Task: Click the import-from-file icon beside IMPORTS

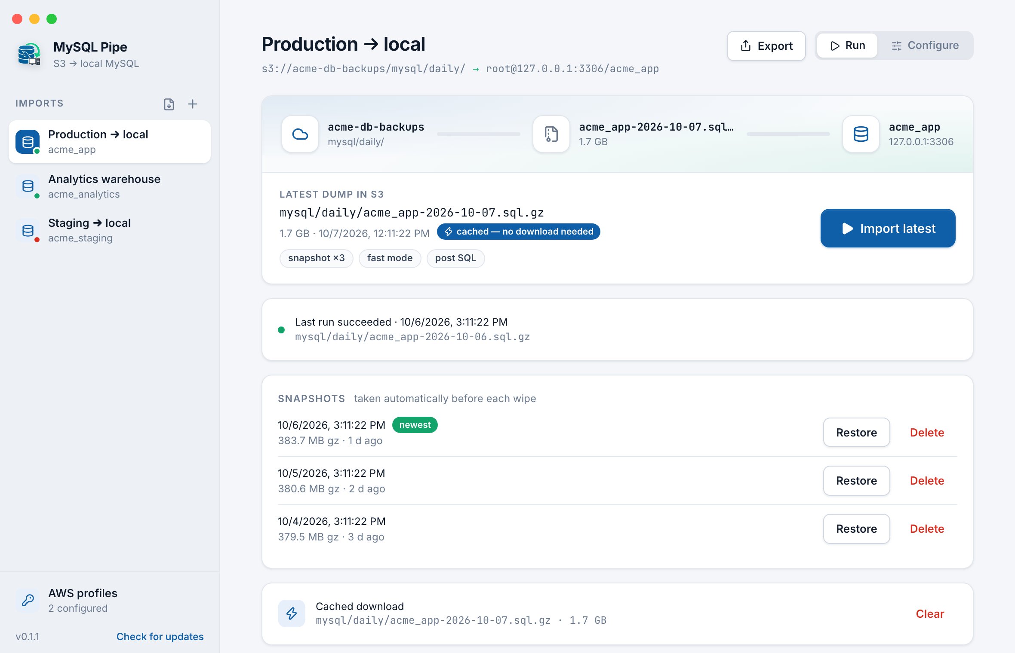Action: click(169, 104)
